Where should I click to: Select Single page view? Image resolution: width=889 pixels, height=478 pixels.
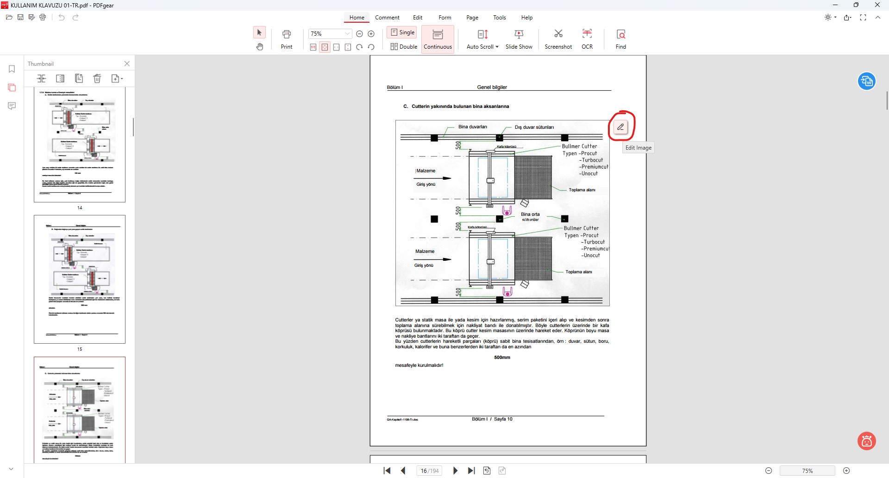402,32
